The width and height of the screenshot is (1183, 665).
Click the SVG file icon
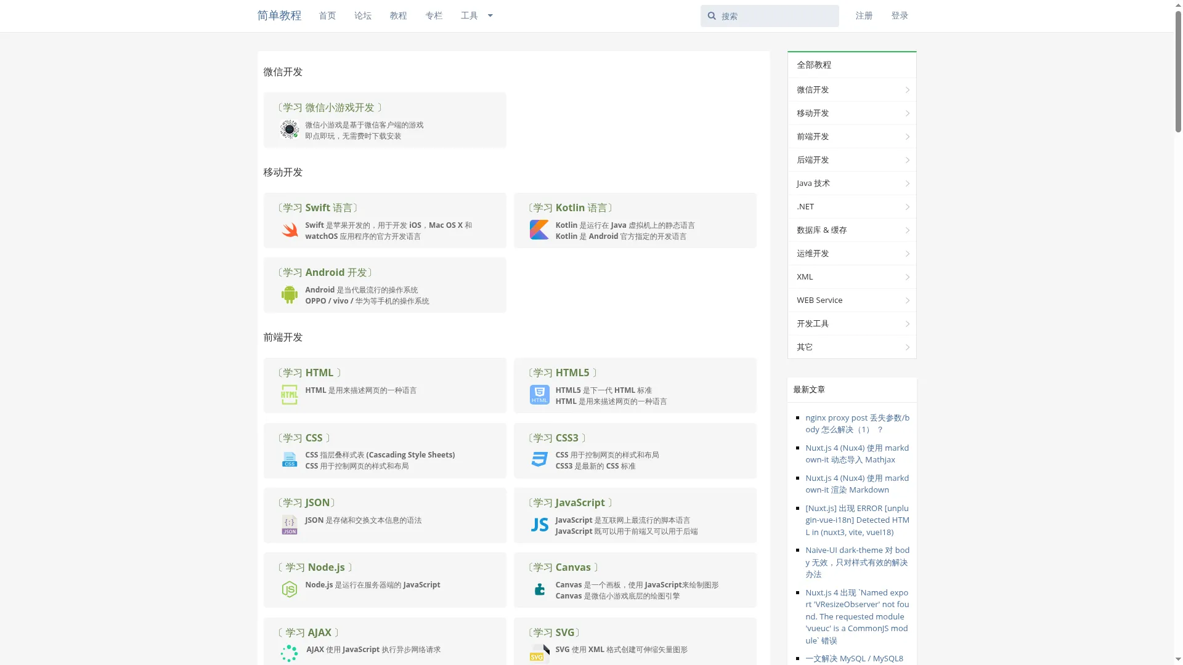pos(539,654)
